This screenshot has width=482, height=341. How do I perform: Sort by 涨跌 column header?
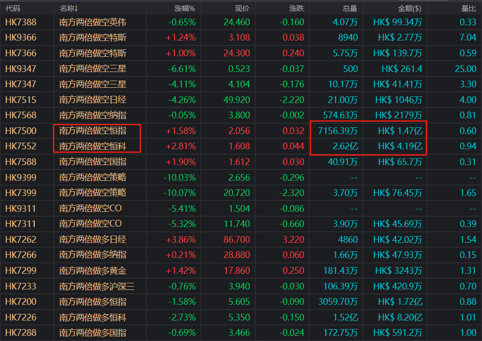coord(297,8)
